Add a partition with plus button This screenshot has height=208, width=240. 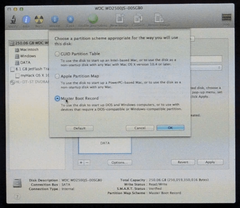[x=81, y=163]
